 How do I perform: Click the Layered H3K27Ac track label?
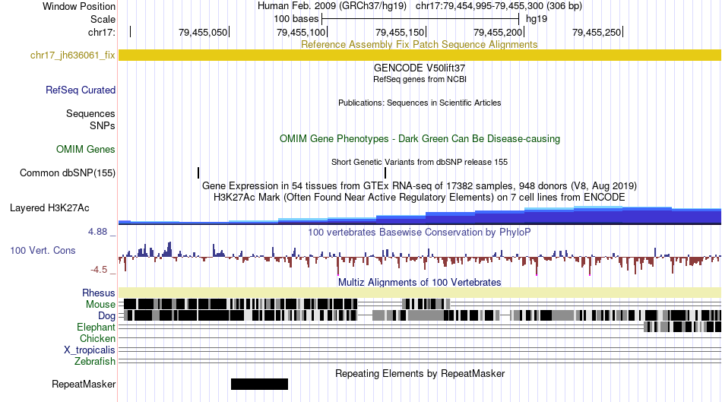coord(49,207)
